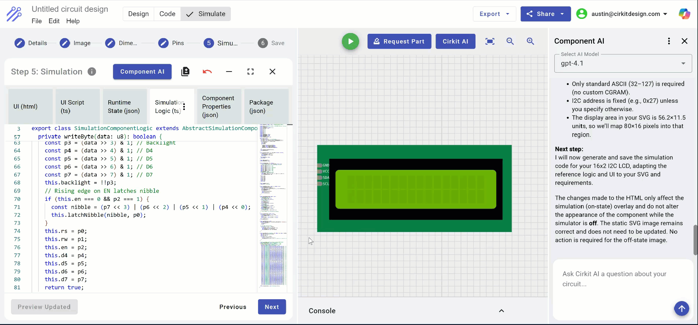Viewport: 698px width, 325px height.
Task: Click the share icon in Share button
Action: [530, 14]
